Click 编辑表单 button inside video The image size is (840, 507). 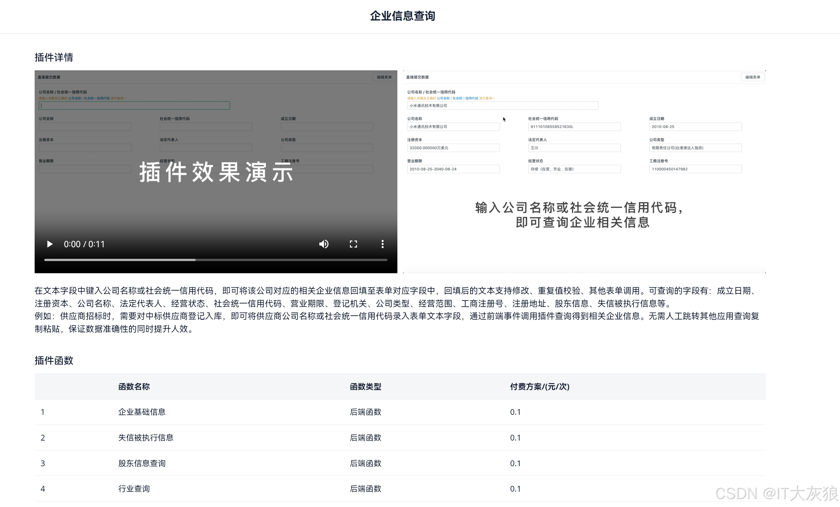(384, 77)
